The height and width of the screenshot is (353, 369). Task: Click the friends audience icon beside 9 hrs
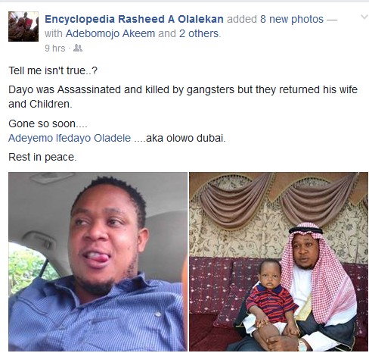click(x=78, y=48)
